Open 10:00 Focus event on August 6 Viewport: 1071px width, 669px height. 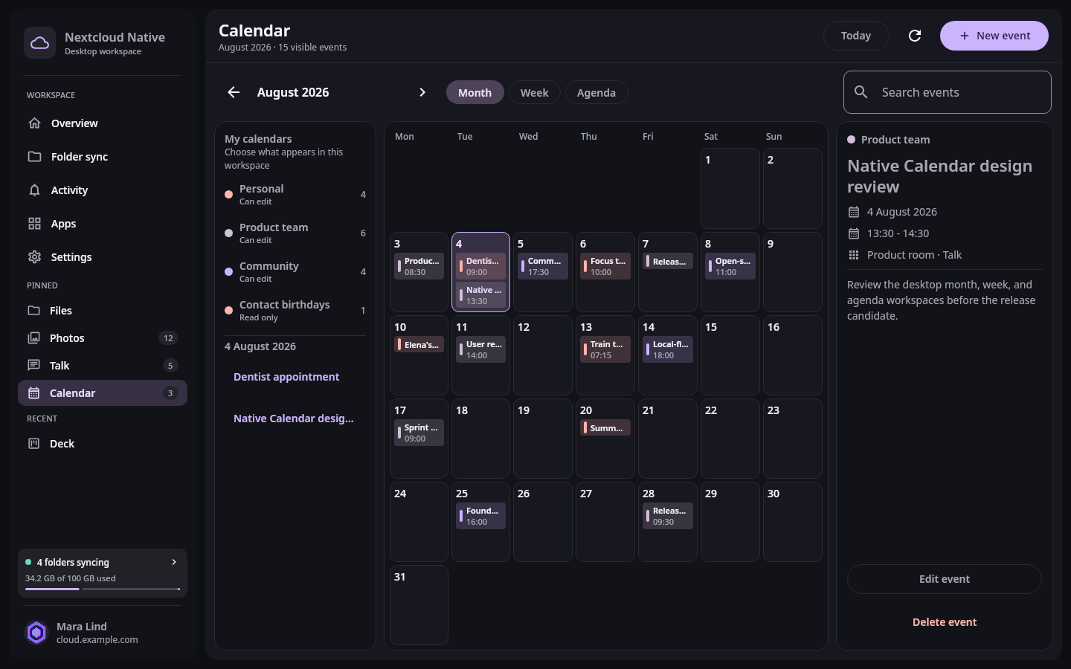pos(605,267)
